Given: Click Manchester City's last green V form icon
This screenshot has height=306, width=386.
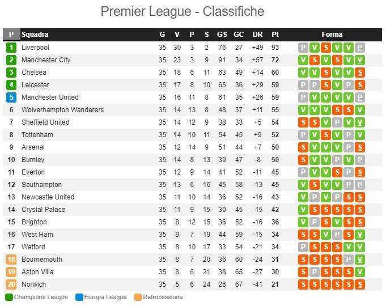Looking at the screenshot, I should point(360,60).
